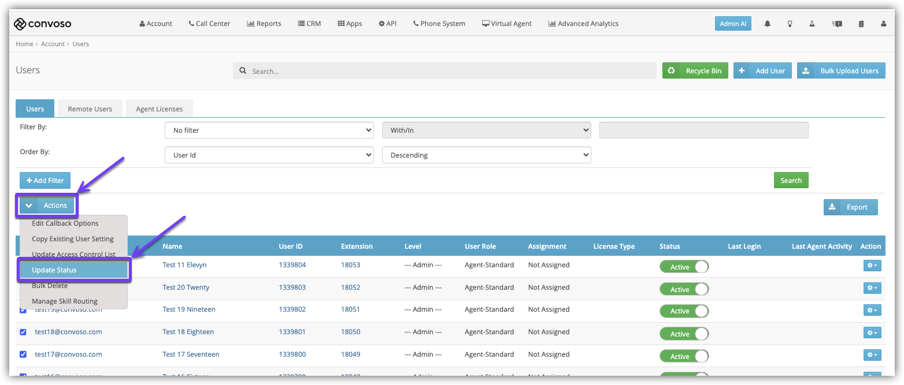
Task: Choose Update Status menu item
Action: (x=73, y=270)
